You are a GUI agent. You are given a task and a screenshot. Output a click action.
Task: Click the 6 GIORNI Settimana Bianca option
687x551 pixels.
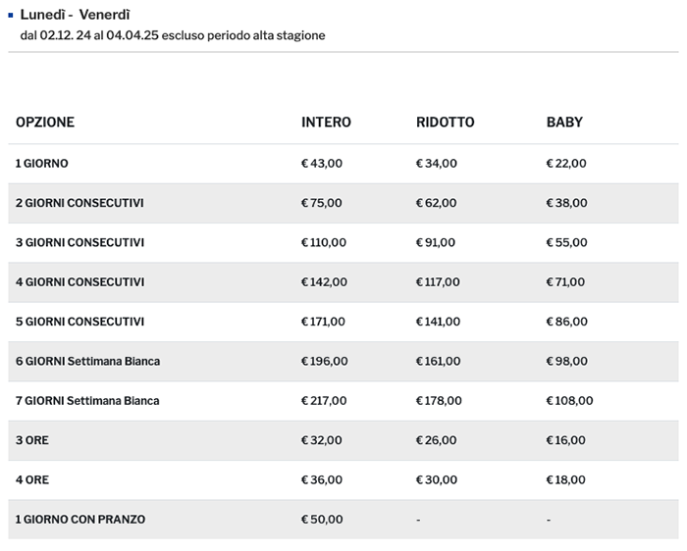[87, 361]
